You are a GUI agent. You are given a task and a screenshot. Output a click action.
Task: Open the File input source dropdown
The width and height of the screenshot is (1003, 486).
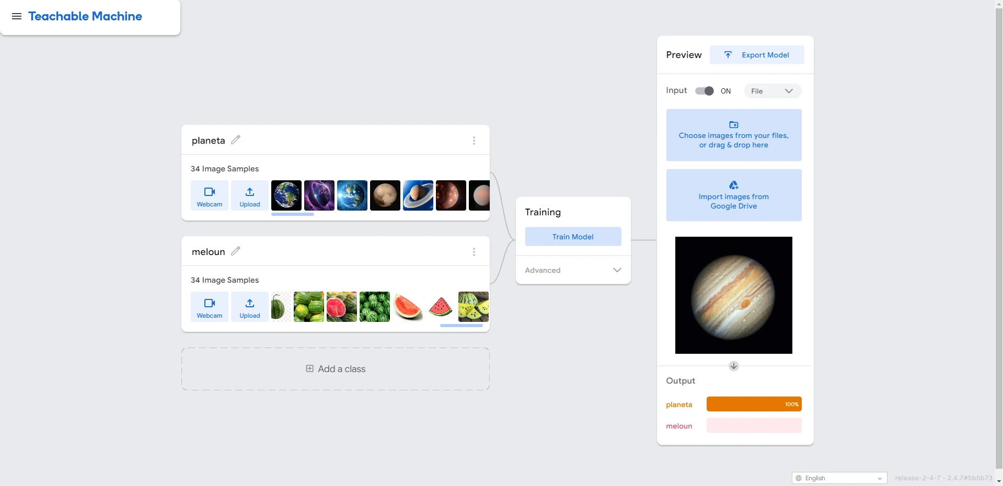pyautogui.click(x=773, y=91)
